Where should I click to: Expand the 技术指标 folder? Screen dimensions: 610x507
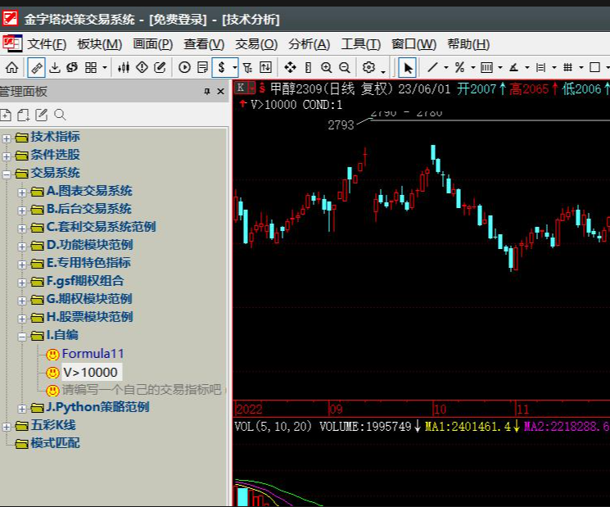[x=7, y=138]
